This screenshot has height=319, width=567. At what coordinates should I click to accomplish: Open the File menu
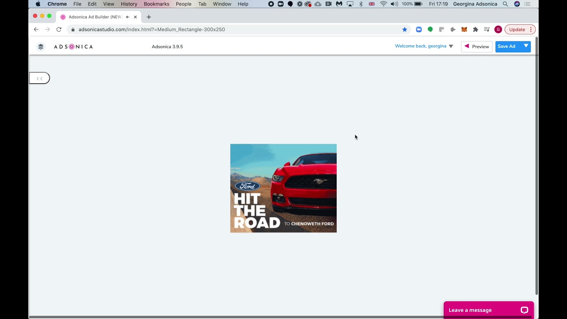[x=78, y=4]
